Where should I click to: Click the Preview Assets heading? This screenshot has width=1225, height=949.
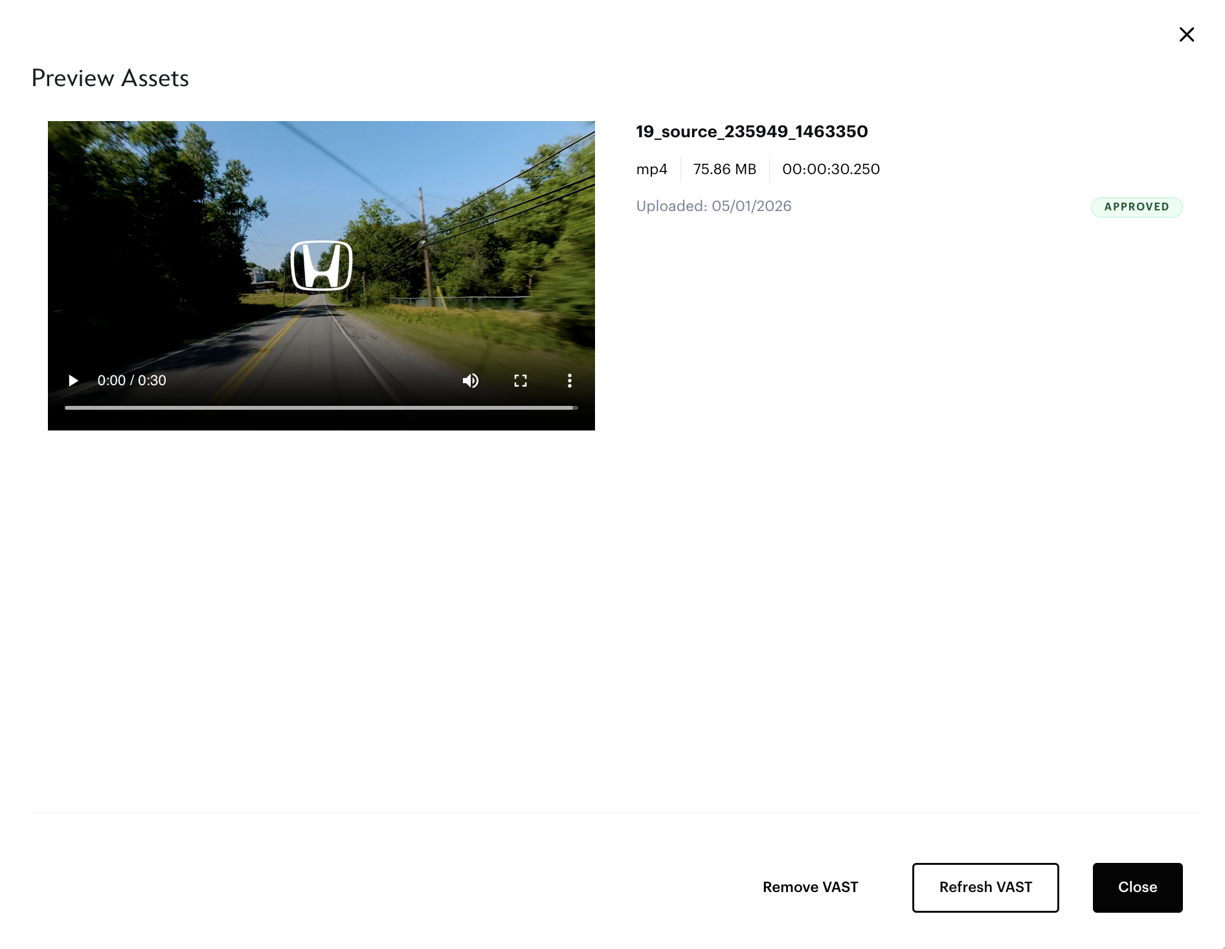(x=110, y=78)
